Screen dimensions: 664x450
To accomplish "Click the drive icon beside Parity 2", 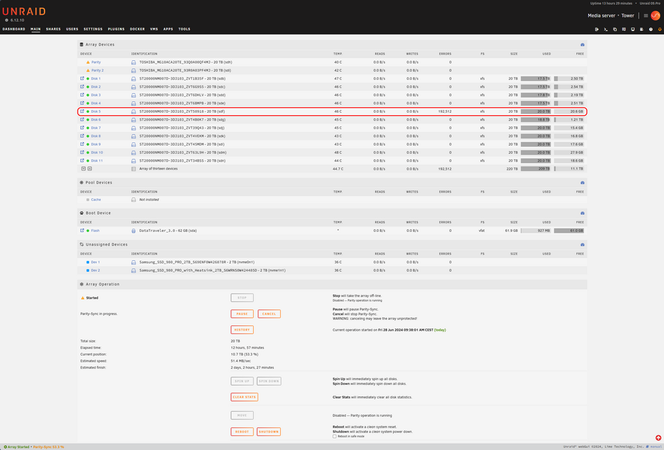I will pos(133,70).
